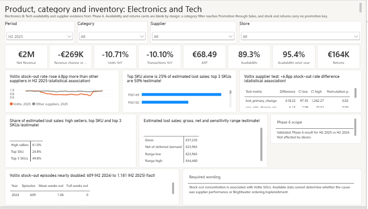Click the 609 episodes cell
368x209 pixels.
(x=33, y=195)
